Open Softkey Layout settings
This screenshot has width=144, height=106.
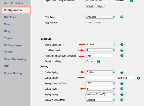click(14, 45)
